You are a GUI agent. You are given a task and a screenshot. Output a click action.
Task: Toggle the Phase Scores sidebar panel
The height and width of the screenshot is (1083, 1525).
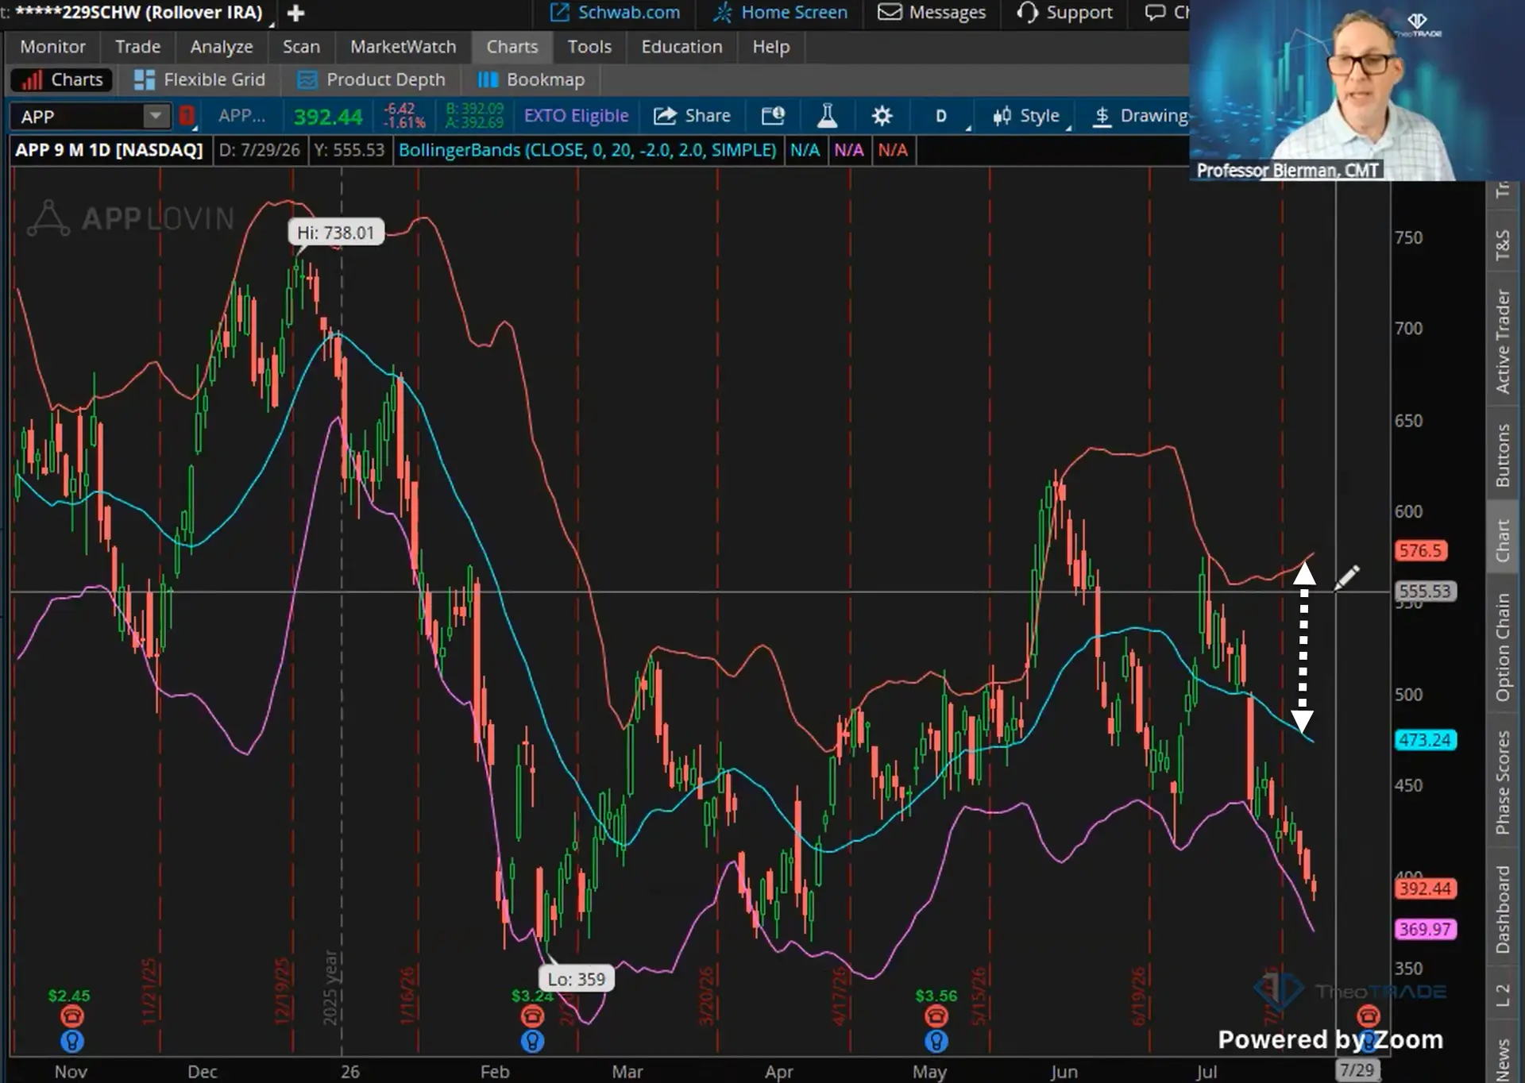pos(1503,783)
